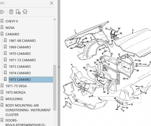
Task: Click the bookmark icon beside DOORS-
Action: (x=2, y=120)
